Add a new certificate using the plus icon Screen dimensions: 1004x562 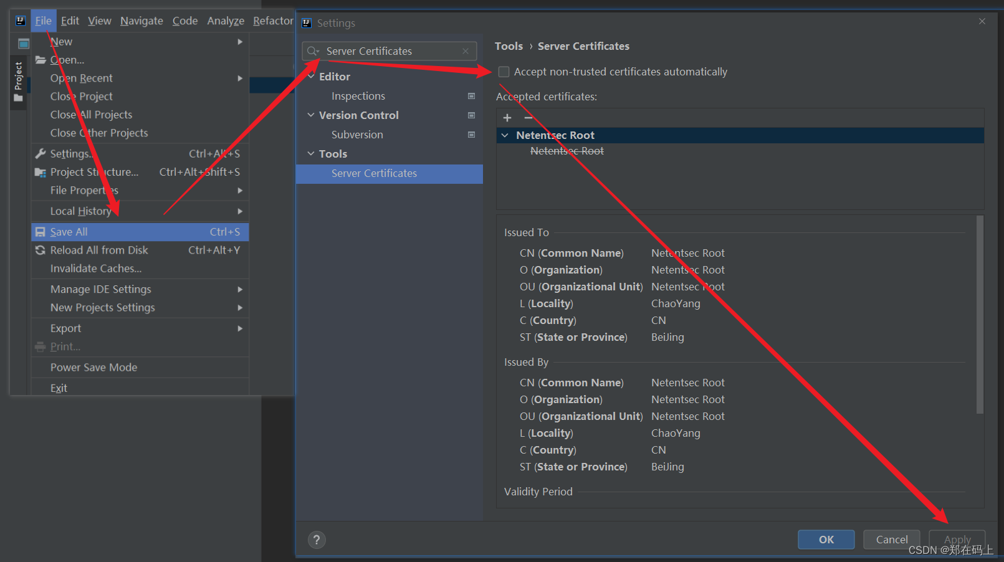tap(507, 117)
